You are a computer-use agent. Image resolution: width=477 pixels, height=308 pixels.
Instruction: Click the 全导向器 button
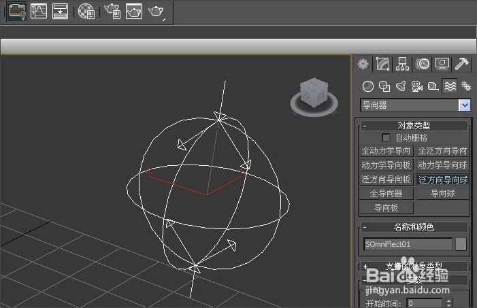386,193
